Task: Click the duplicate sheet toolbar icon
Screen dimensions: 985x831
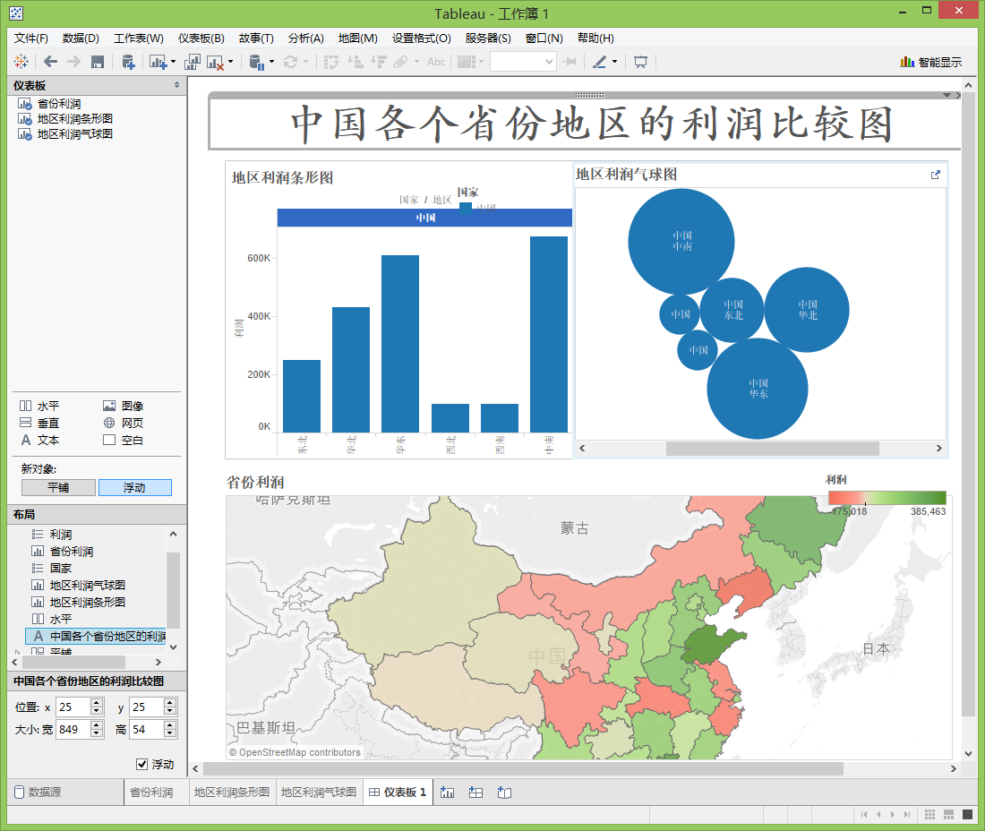Action: [193, 62]
